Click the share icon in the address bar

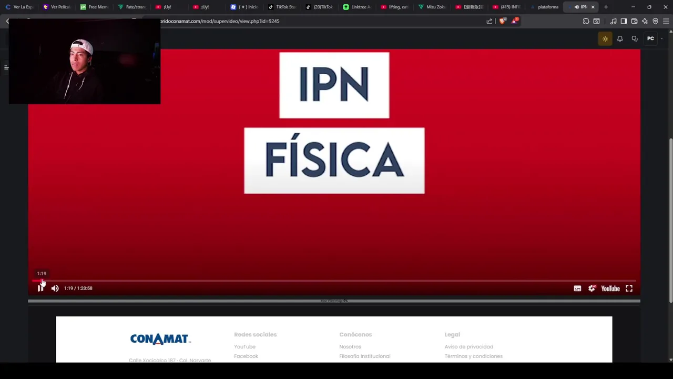[490, 21]
